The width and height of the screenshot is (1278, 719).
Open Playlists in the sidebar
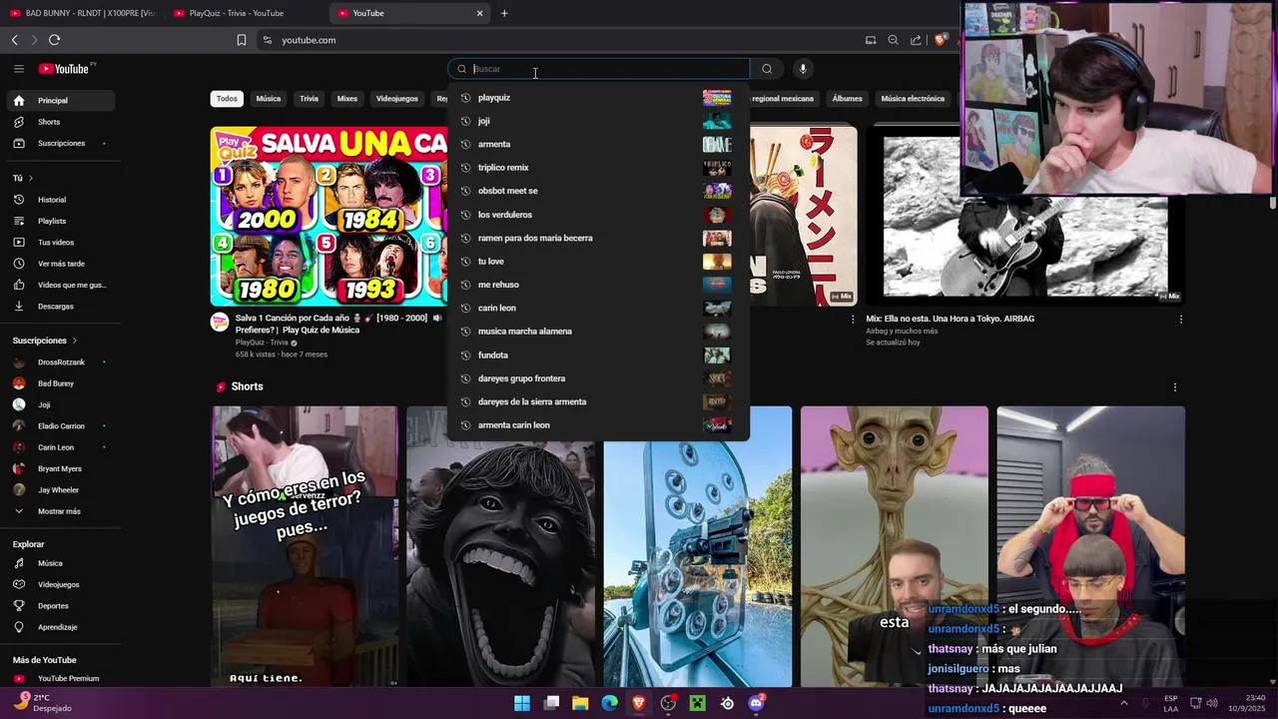(59, 221)
